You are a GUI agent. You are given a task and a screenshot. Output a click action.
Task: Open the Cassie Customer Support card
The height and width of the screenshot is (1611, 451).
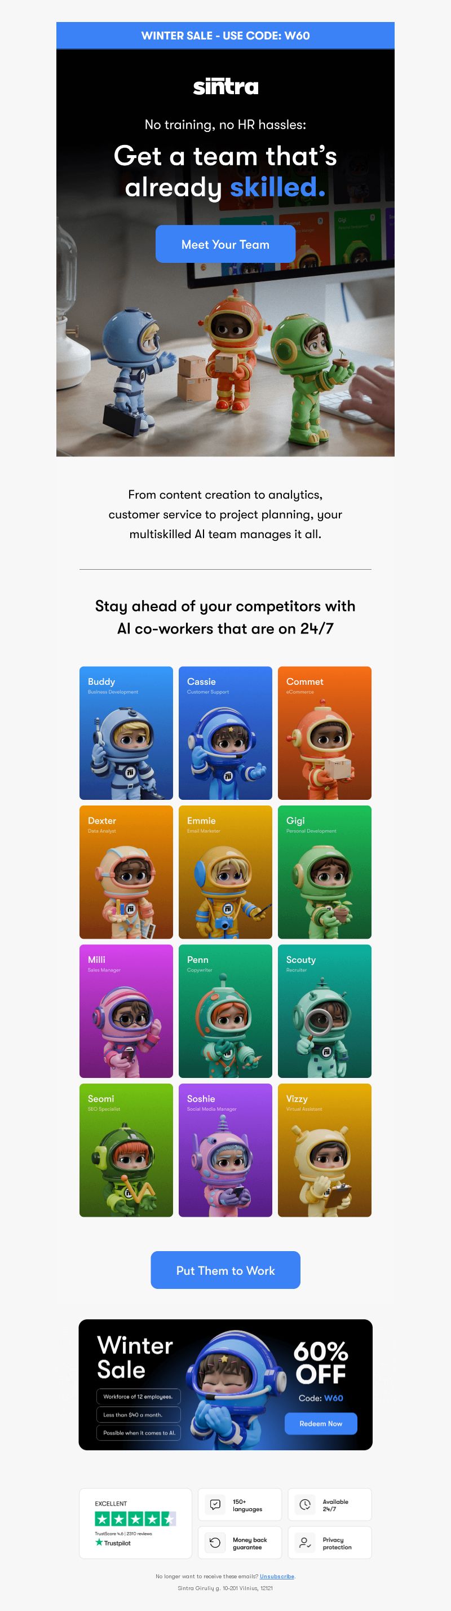[x=225, y=733]
